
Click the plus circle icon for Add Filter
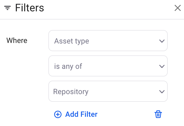tap(58, 114)
